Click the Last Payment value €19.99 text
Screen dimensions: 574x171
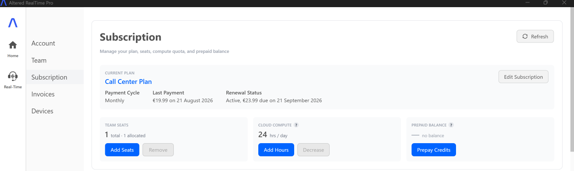183,101
